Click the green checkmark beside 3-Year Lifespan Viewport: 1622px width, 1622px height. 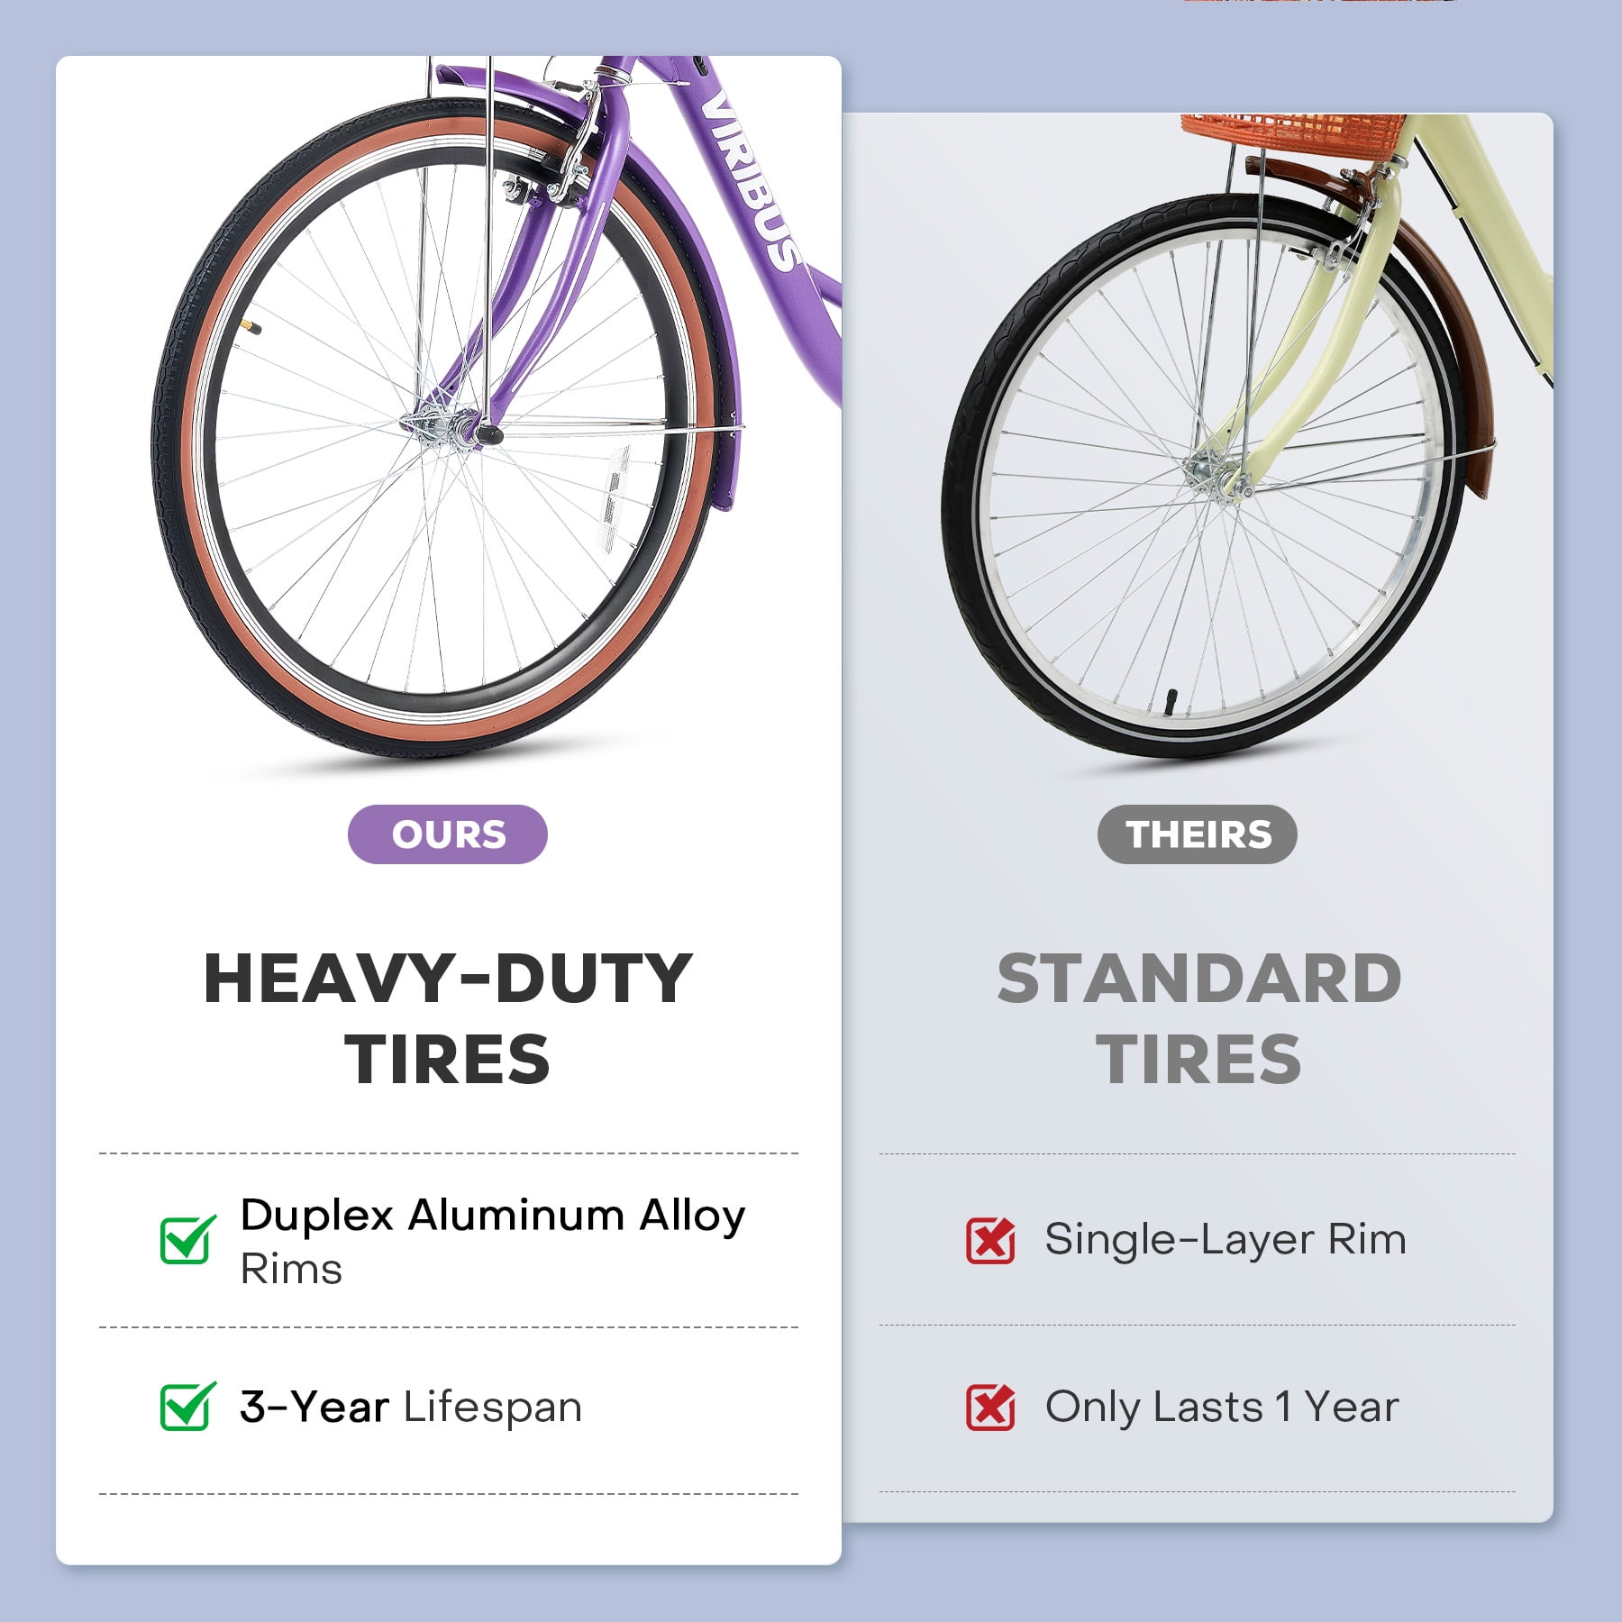coord(187,1406)
